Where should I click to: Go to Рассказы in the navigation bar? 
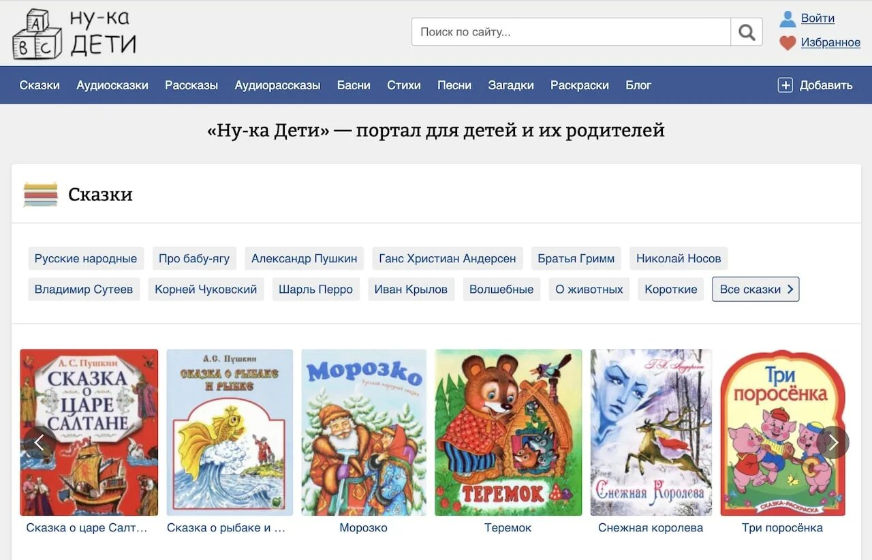coord(191,85)
